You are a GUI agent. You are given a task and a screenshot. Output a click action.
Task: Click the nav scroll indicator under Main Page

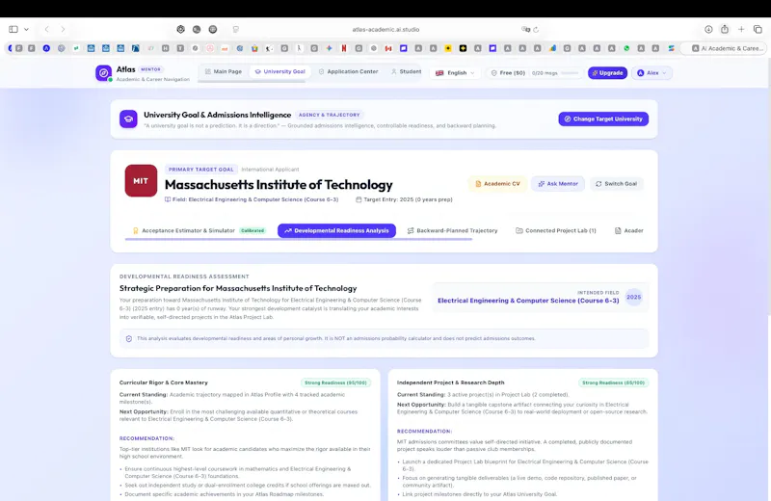tap(252, 82)
